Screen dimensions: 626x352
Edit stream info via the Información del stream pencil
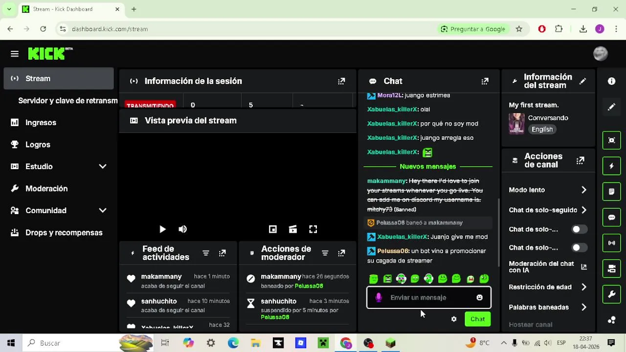coord(582,81)
